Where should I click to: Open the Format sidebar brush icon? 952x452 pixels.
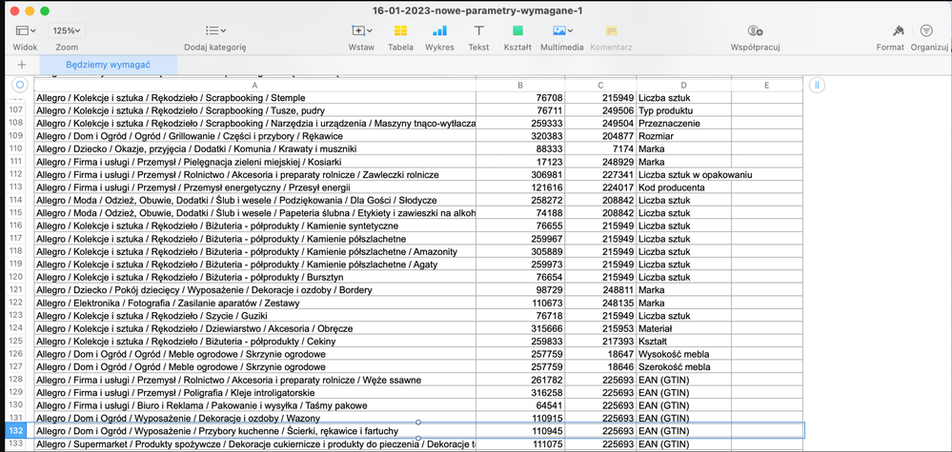(x=898, y=30)
